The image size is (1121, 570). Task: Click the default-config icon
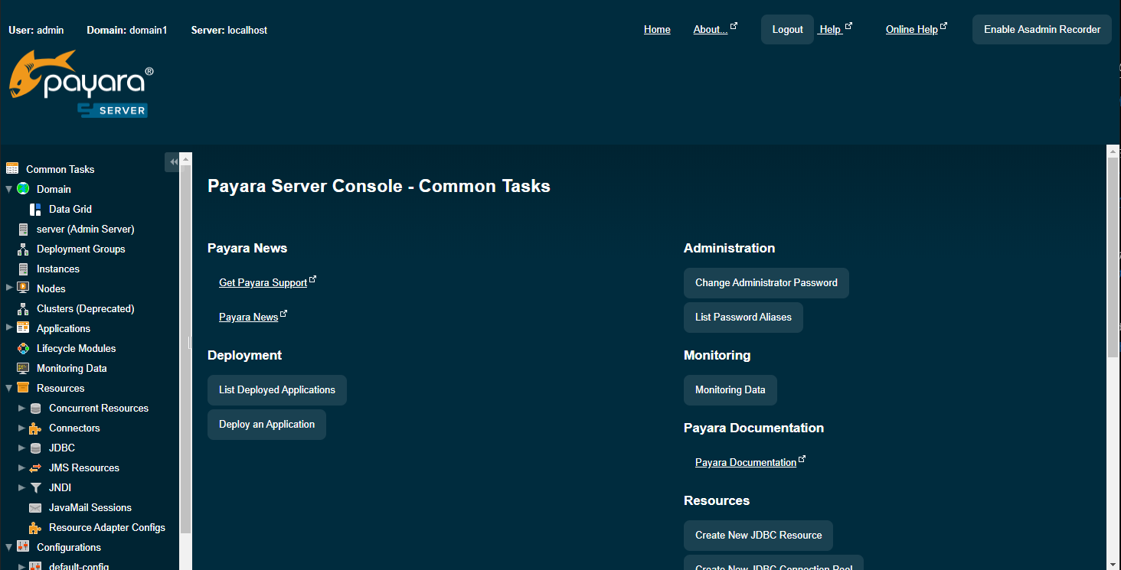tap(35, 566)
